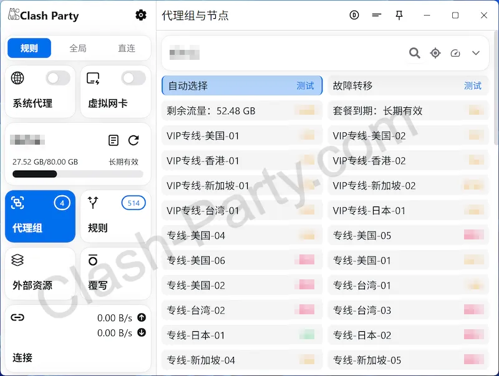Click 测试 on 自动选择 node

pos(305,86)
